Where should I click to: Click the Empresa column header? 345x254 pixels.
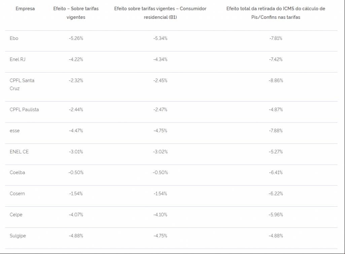25,9
